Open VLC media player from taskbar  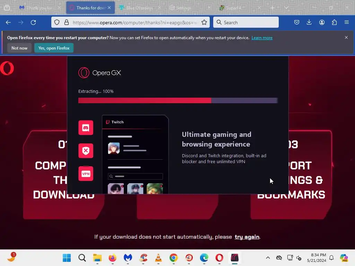pos(158,258)
